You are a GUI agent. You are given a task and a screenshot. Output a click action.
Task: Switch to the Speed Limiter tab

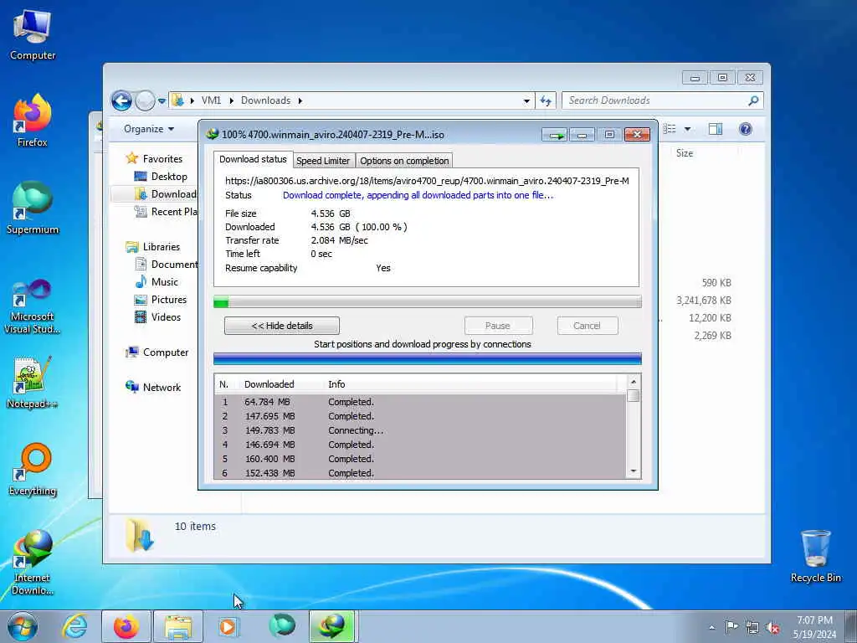coord(323,161)
